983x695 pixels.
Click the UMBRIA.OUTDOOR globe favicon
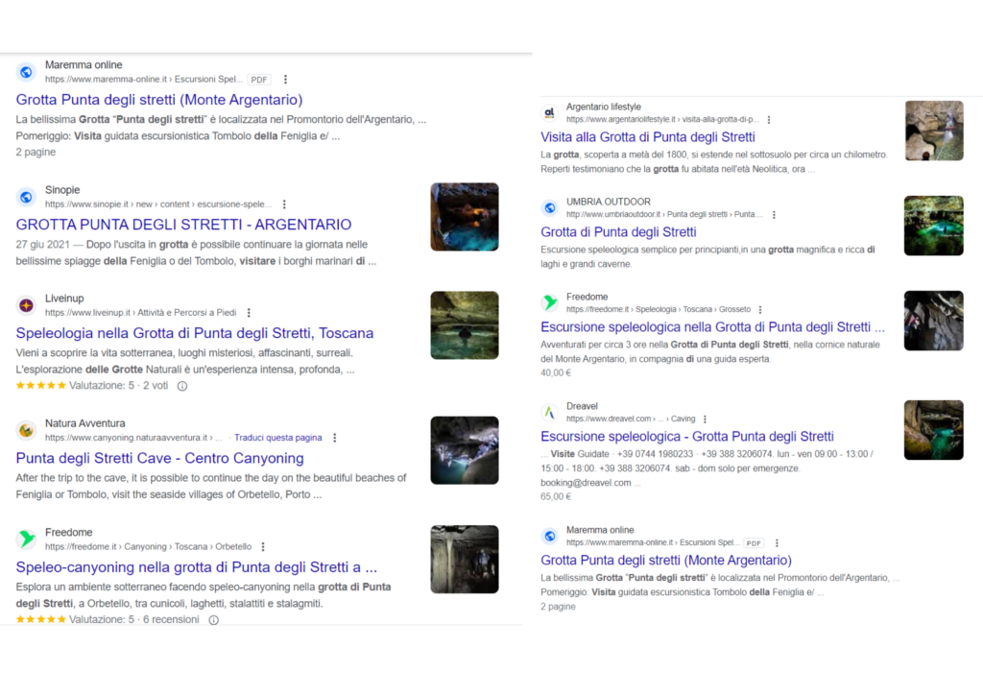point(549,207)
